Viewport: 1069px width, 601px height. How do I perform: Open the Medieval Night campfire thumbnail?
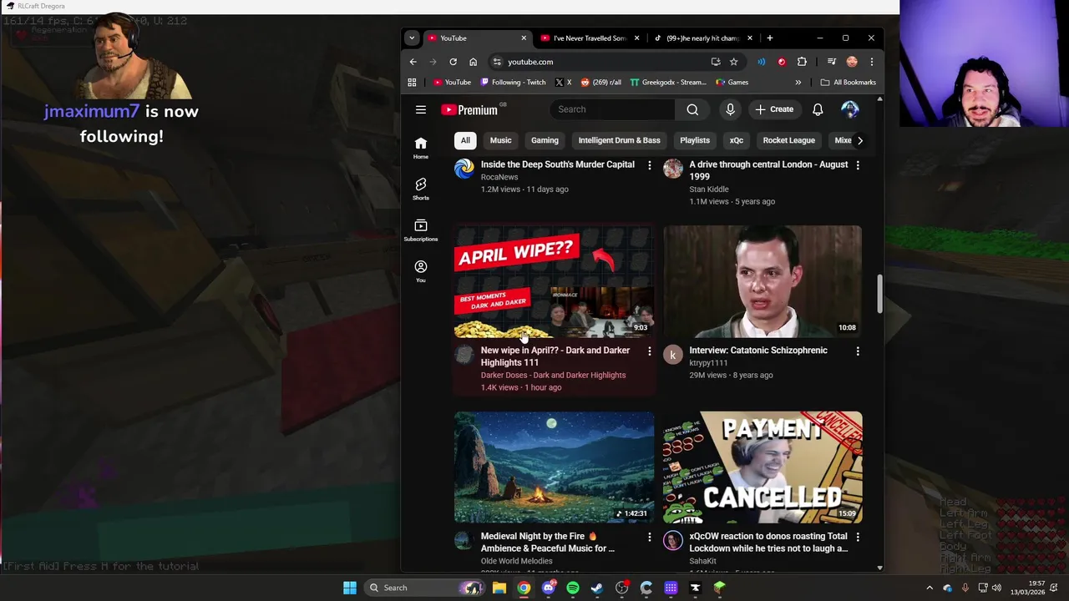point(555,467)
